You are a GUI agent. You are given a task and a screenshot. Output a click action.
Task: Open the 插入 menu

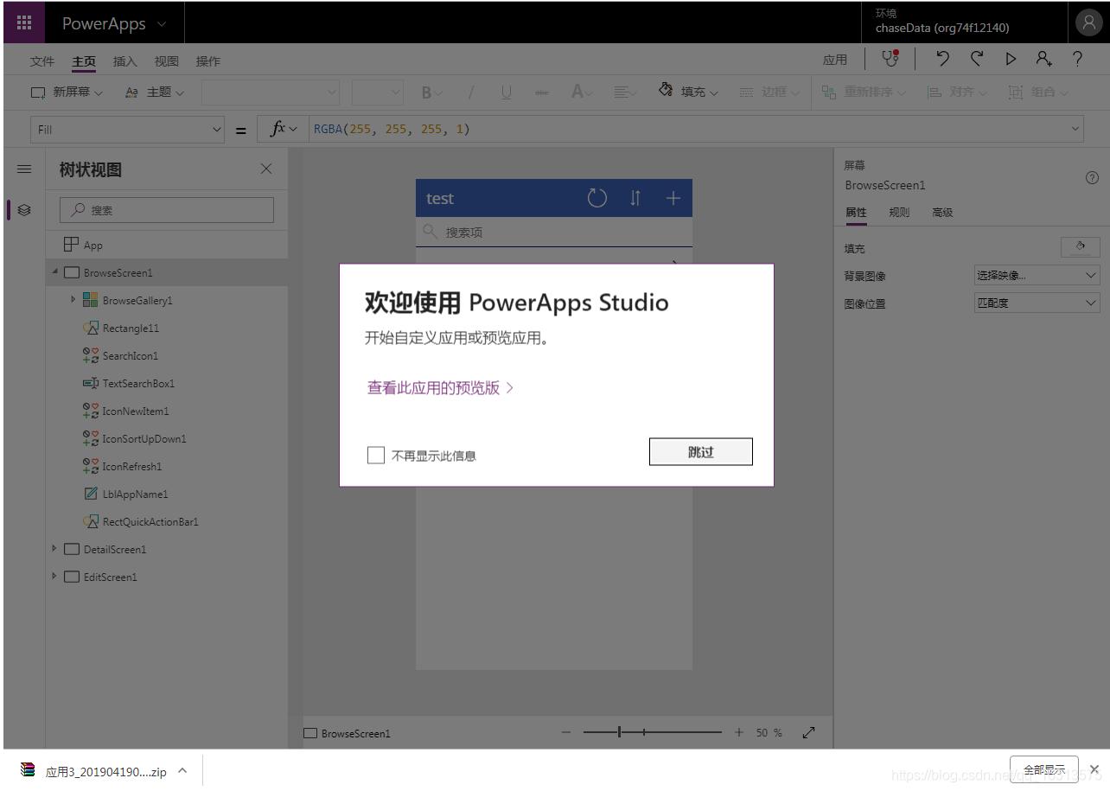click(x=125, y=61)
